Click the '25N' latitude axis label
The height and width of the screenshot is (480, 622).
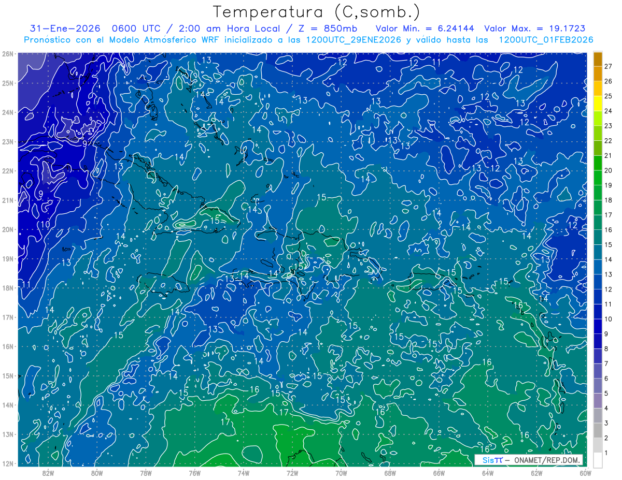[7, 83]
